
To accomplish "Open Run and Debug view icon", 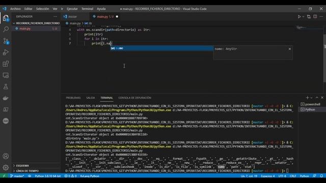I will [6, 52].
